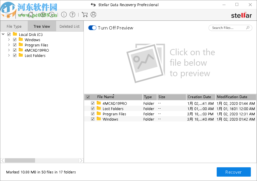Check the select-all checkbox in the file list header
The width and height of the screenshot is (257, 181).
click(x=88, y=97)
